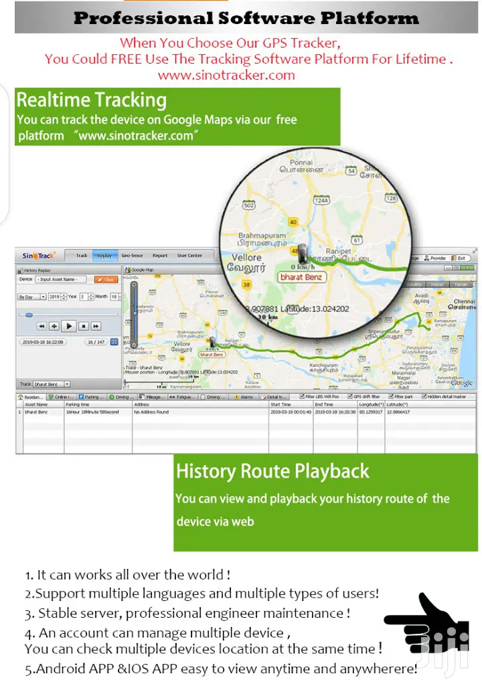Toggle Filter park checkbox

pyautogui.click(x=391, y=397)
